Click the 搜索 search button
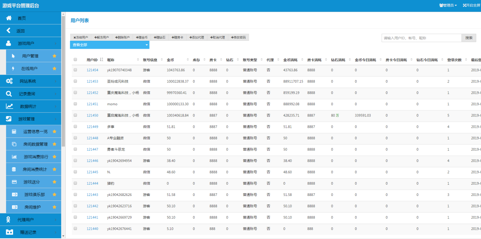The height and width of the screenshot is (239, 481). pyautogui.click(x=469, y=38)
